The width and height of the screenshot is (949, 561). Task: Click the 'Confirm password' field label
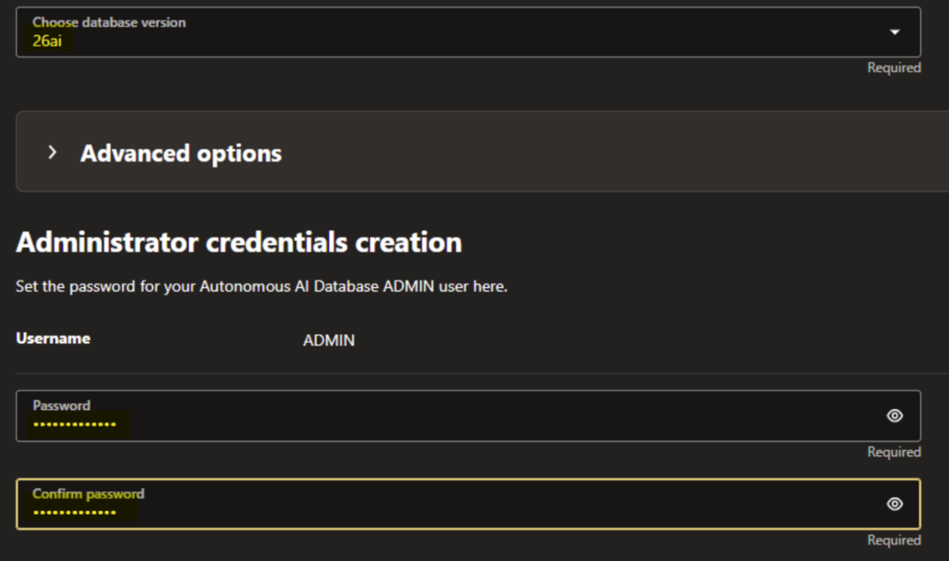(88, 493)
